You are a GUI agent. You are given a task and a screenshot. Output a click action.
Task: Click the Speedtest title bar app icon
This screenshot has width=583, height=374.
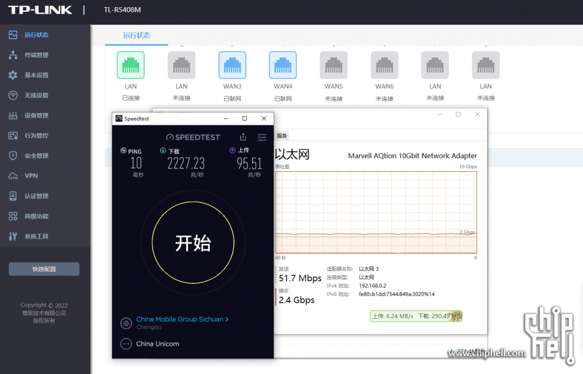[x=119, y=118]
